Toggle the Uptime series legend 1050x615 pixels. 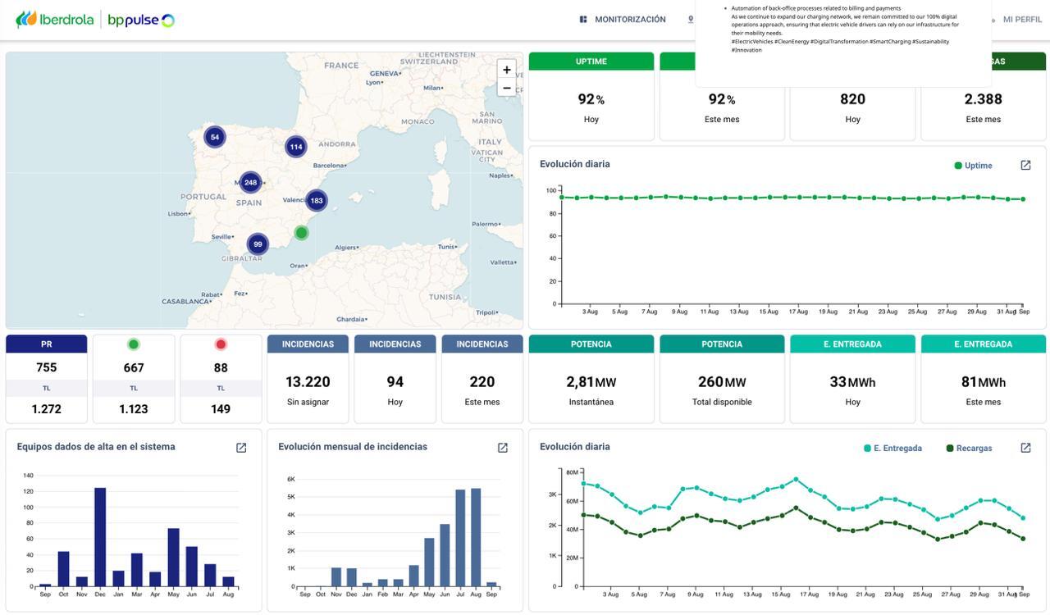(973, 166)
